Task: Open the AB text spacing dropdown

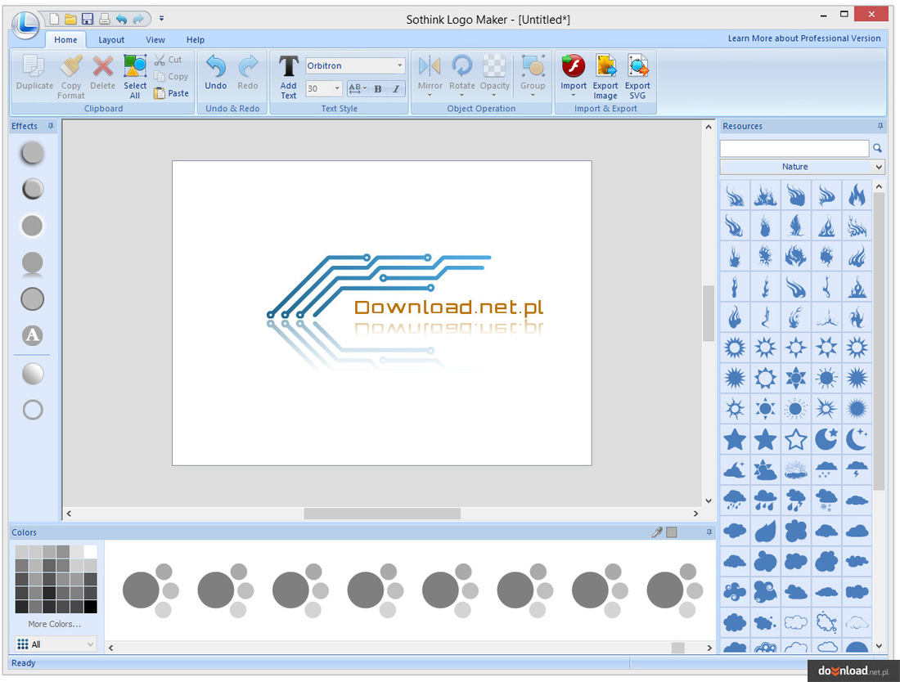Action: point(358,88)
